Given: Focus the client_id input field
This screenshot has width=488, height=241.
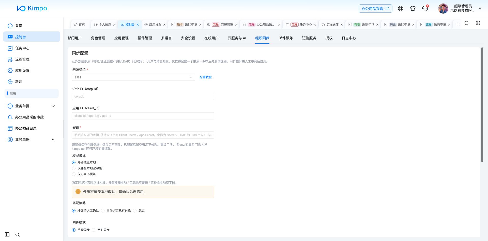Looking at the screenshot, I should 143,116.
